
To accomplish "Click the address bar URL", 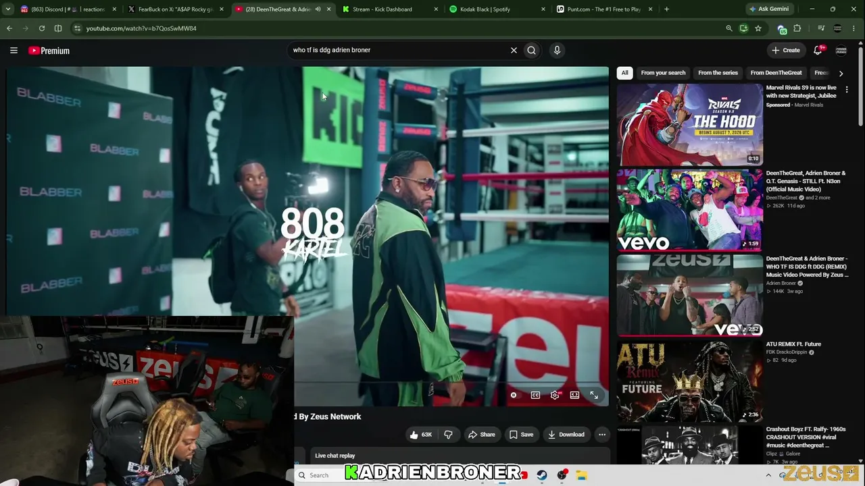I will click(x=141, y=28).
